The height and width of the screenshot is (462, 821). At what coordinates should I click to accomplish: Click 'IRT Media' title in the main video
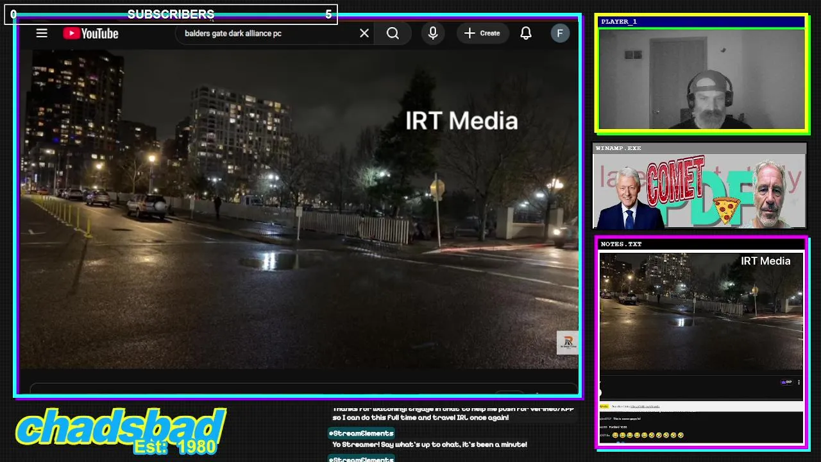(462, 121)
